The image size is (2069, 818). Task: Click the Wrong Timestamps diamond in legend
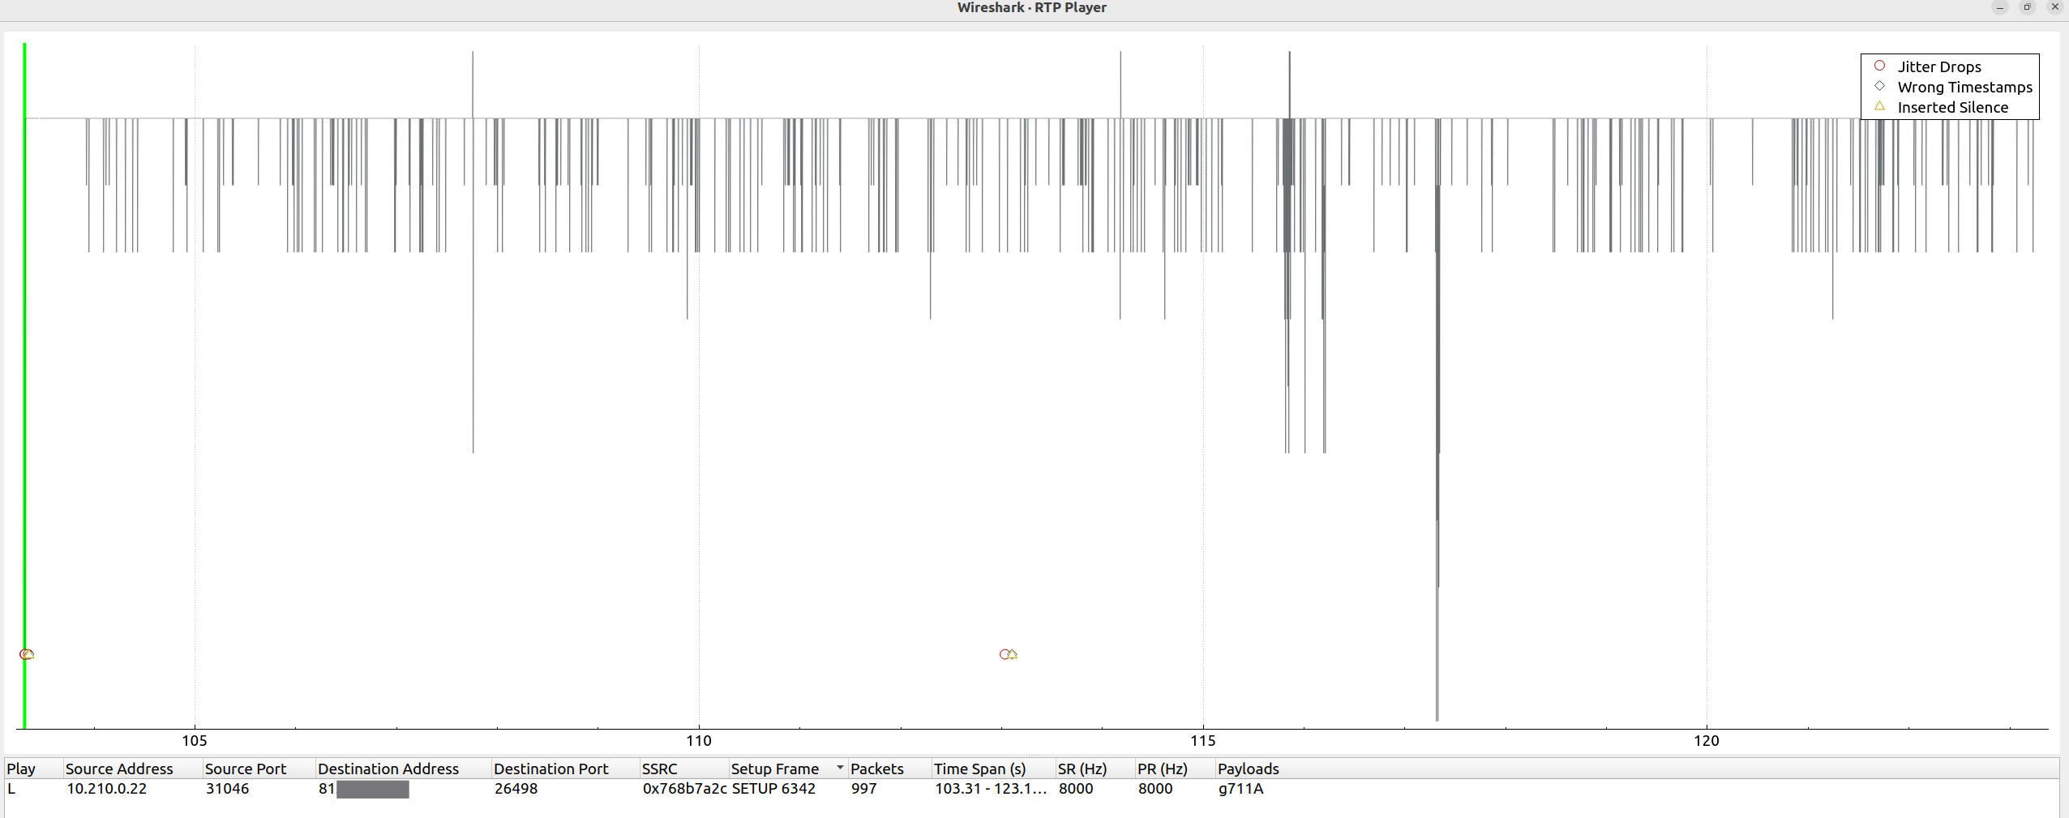tap(1879, 86)
